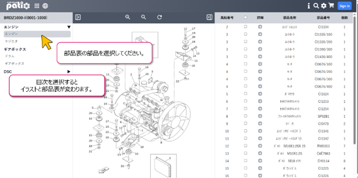Expand the DSC section arrow
This screenshot has width=358, height=178.
coord(69,72)
